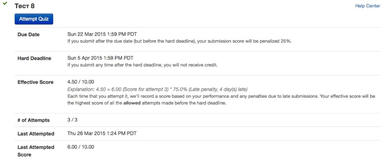The image size is (391, 160).
Task: Click the 3 / 3 attempts count
Action: [x=73, y=120]
